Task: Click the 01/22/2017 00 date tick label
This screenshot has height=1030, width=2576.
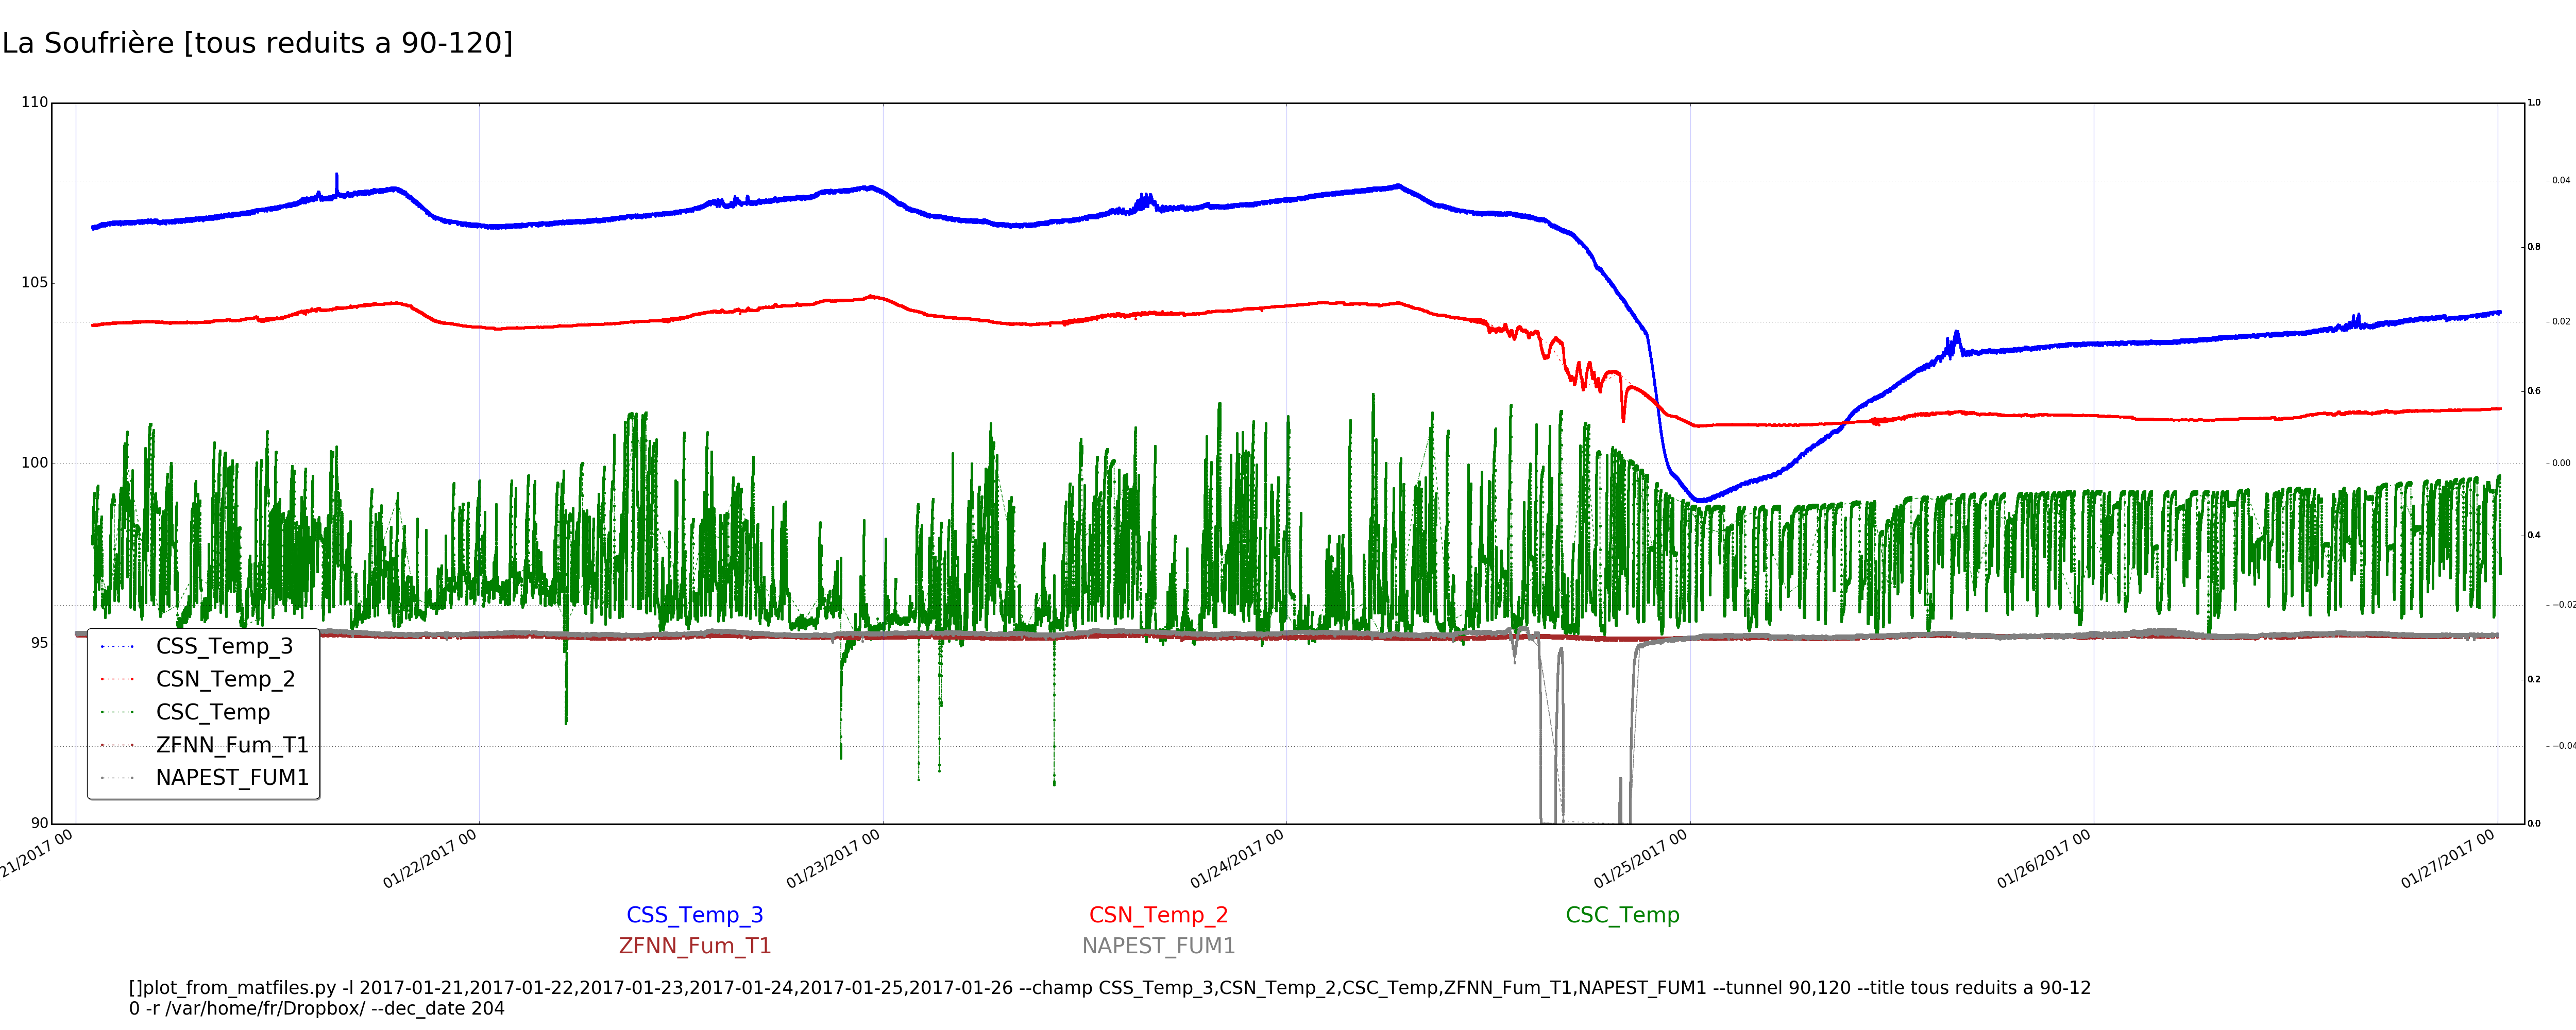Action: (430, 859)
